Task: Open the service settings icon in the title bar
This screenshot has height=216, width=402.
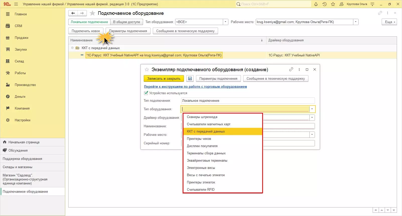Action: tap(372, 4)
